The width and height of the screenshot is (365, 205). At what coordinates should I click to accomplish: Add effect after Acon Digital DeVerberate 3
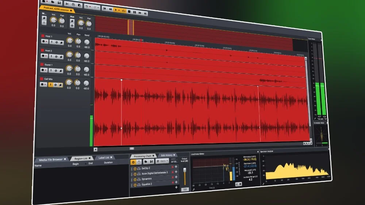(176, 172)
